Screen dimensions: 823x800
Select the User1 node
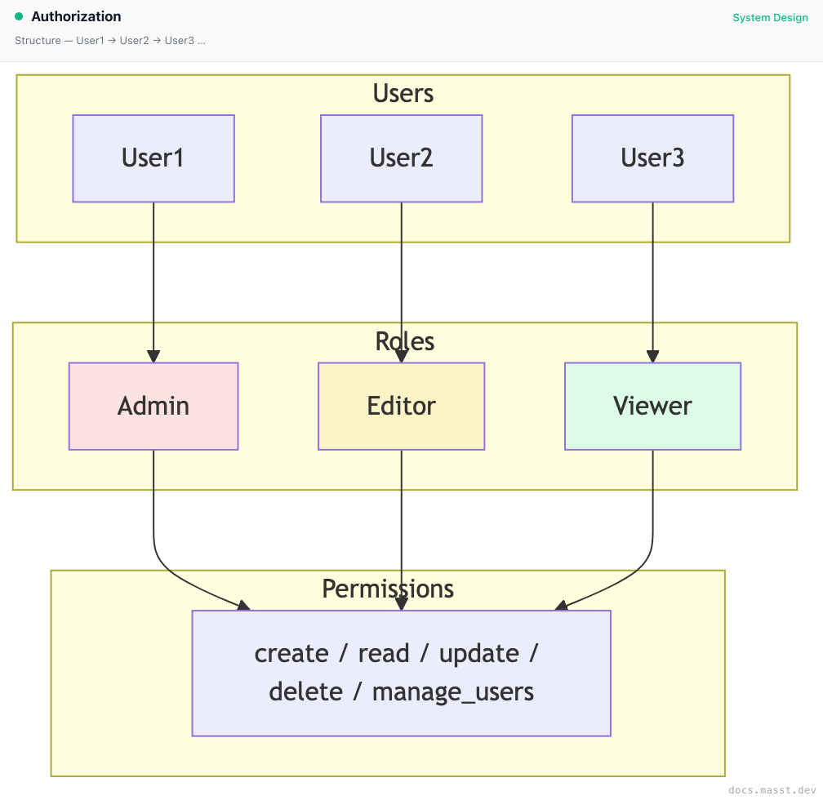click(x=153, y=158)
